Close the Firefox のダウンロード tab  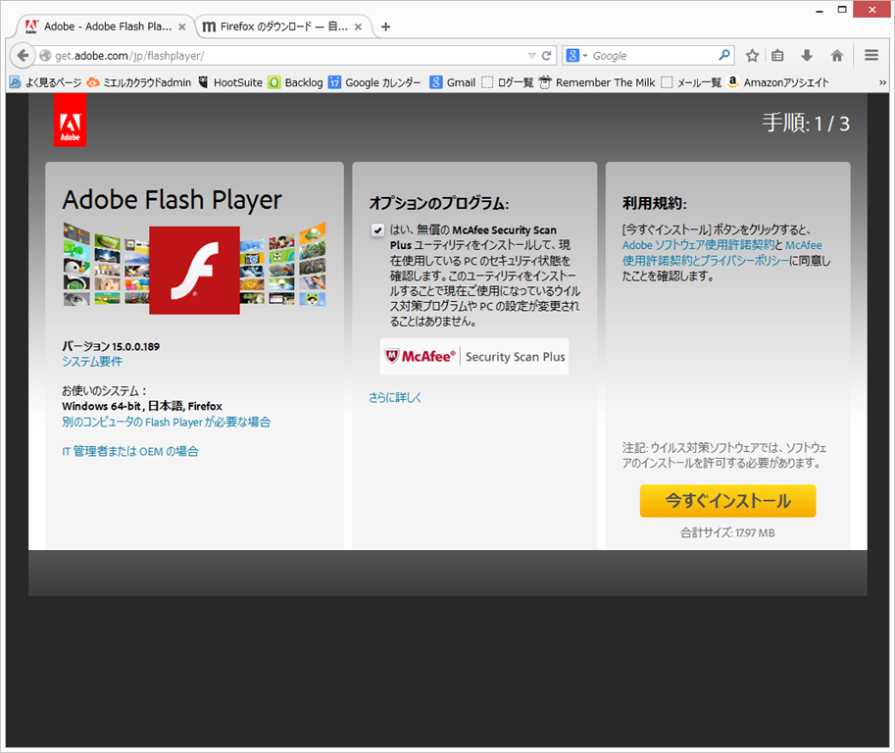358,26
